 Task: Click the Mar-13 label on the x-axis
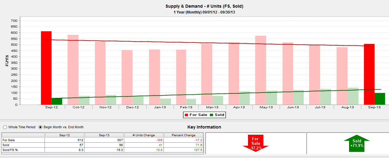[x=212, y=107]
